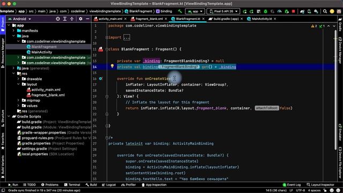
Task: Open the Problems tool window
Action: (x=50, y=185)
